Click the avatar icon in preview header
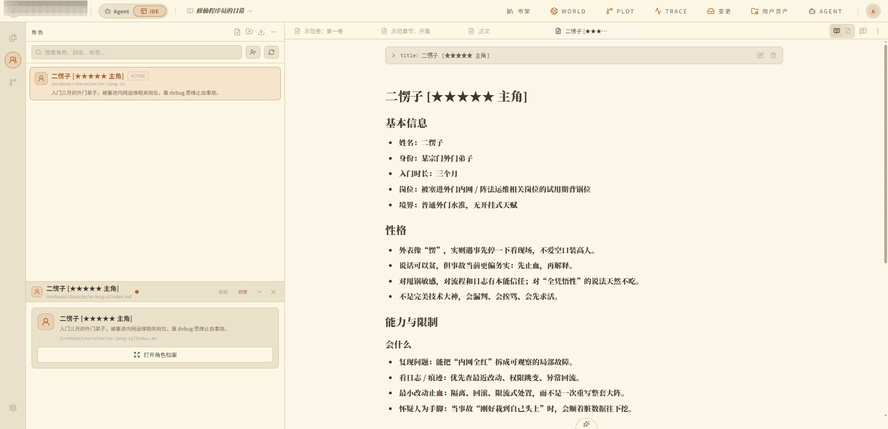Viewport: 888px width, 429px height. point(37,292)
